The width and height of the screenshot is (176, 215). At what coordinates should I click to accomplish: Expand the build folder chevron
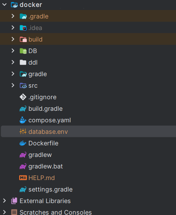click(x=13, y=39)
